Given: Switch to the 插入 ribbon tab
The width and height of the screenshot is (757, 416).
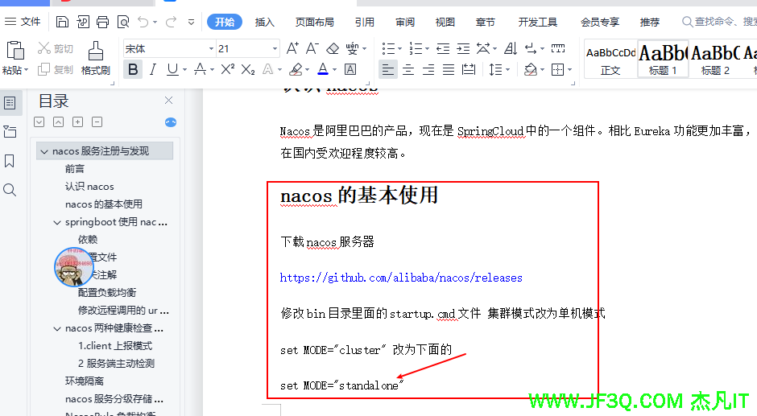Looking at the screenshot, I should coord(265,22).
